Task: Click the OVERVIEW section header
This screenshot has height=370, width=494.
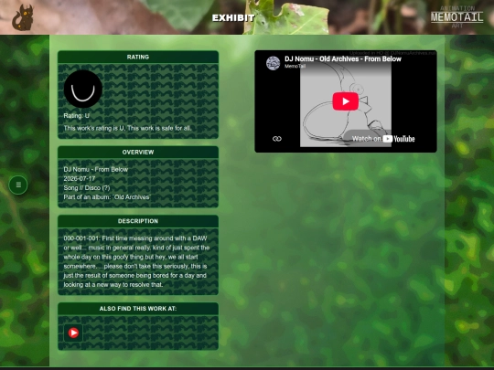Action: click(x=138, y=153)
